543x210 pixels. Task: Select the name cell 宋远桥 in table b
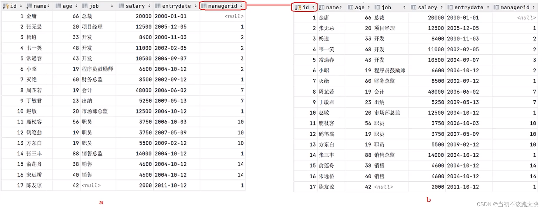pyautogui.click(x=326, y=176)
